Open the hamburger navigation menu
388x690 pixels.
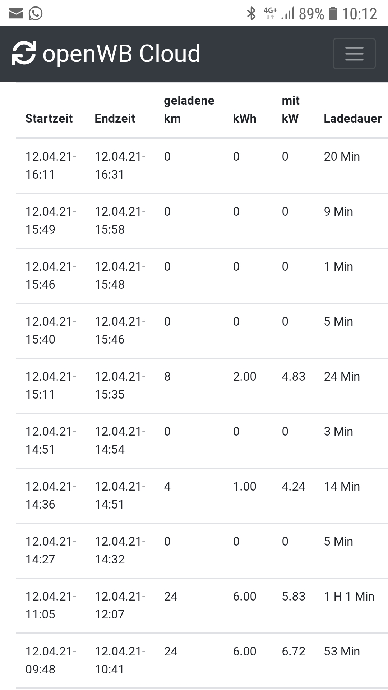(x=354, y=54)
